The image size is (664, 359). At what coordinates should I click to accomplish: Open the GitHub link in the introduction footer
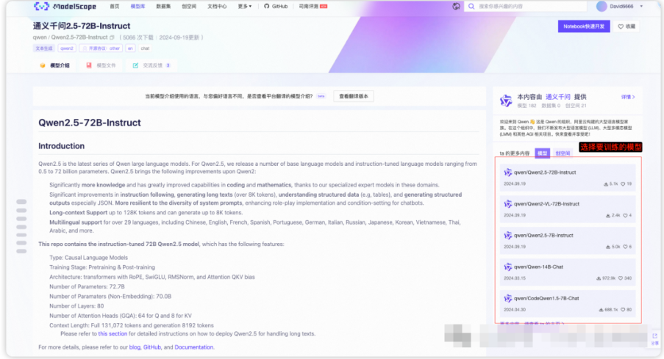(x=152, y=347)
